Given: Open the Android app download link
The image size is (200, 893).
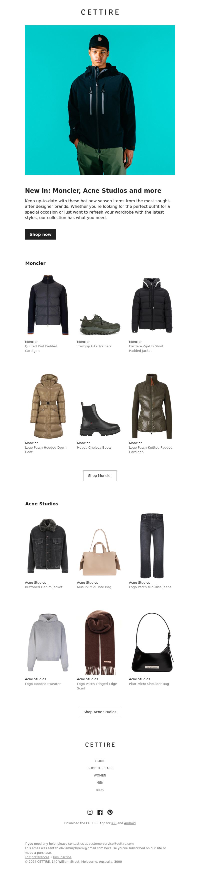Looking at the screenshot, I should pos(130,823).
